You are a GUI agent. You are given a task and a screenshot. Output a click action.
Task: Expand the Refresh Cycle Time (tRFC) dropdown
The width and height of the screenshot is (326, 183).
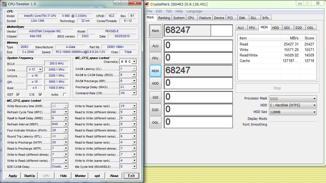(66, 112)
